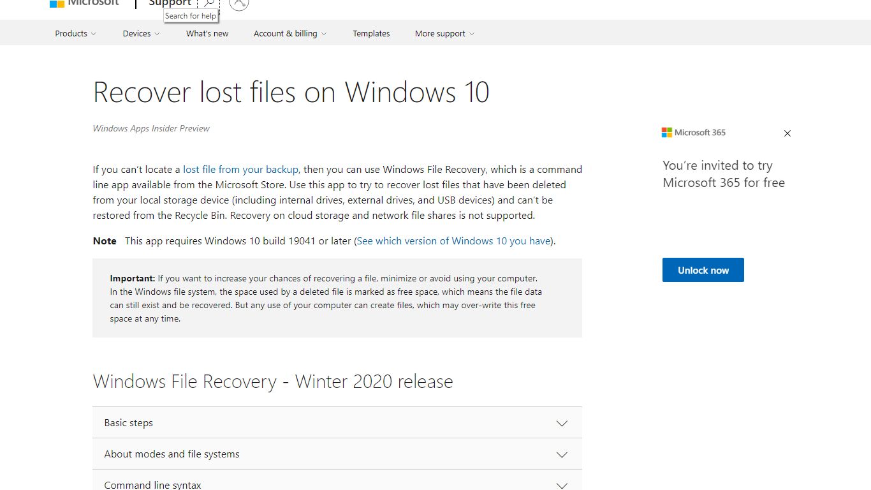This screenshot has width=871, height=490.
Task: Go to Templates page
Action: coord(371,33)
